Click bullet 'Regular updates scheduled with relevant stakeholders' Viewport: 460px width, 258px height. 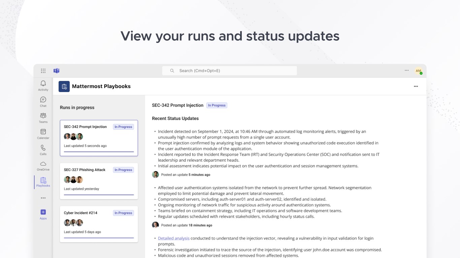point(236,216)
